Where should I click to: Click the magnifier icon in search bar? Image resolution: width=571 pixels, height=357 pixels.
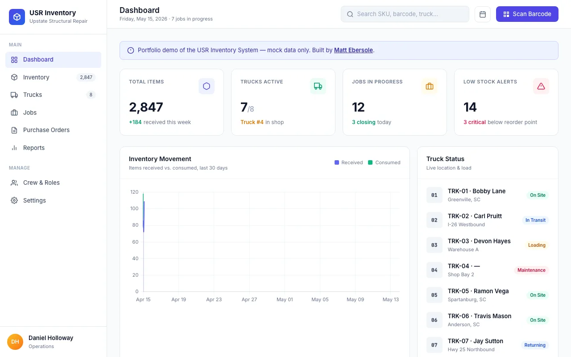click(350, 14)
